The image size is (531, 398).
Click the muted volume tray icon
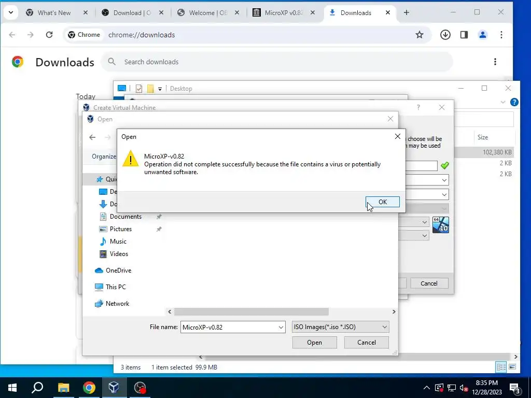[464, 388]
